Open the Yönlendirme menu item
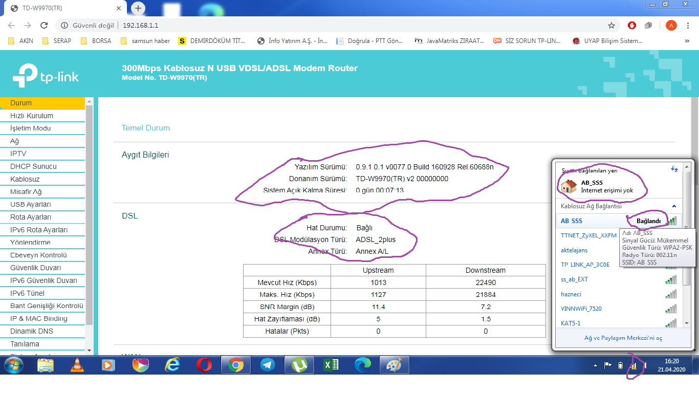The width and height of the screenshot is (699, 393). tap(42, 242)
